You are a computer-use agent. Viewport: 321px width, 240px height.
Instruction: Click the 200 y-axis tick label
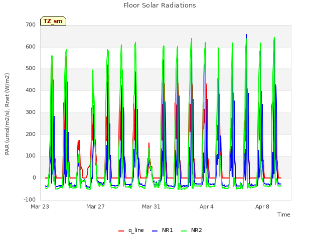pyautogui.click(x=31, y=134)
